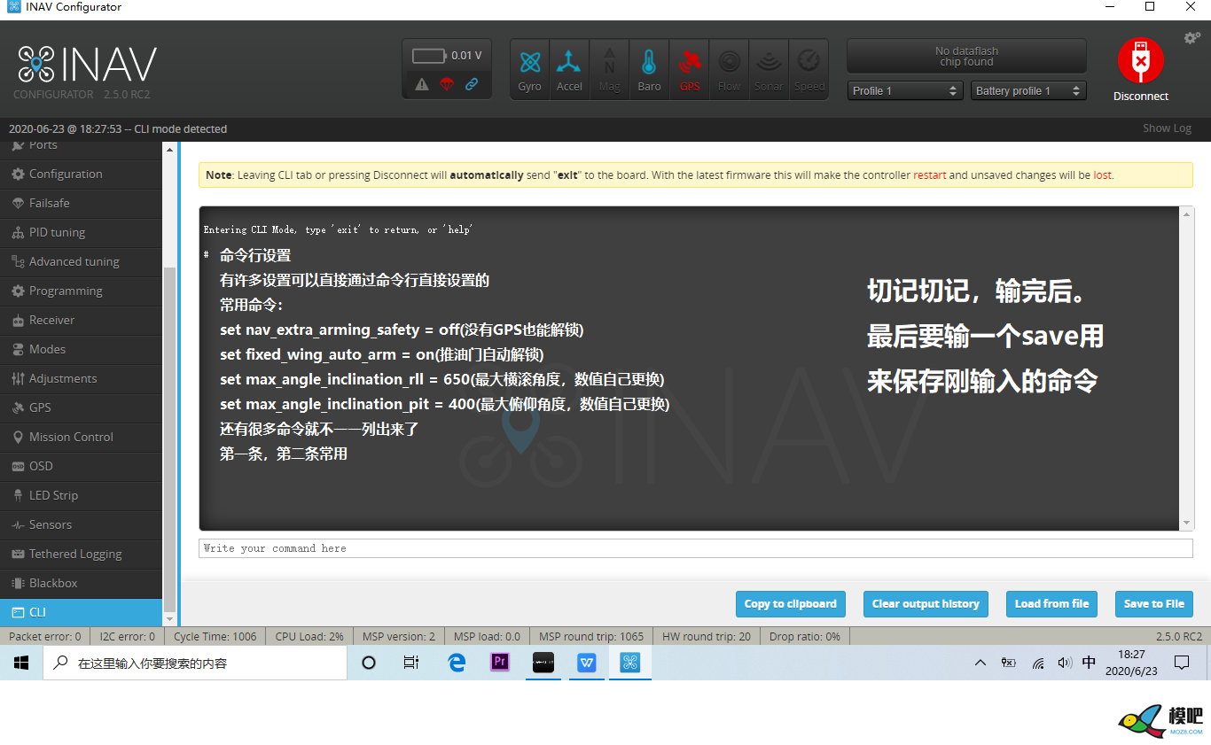Open Microsoft Edge from taskbar

pos(457,663)
